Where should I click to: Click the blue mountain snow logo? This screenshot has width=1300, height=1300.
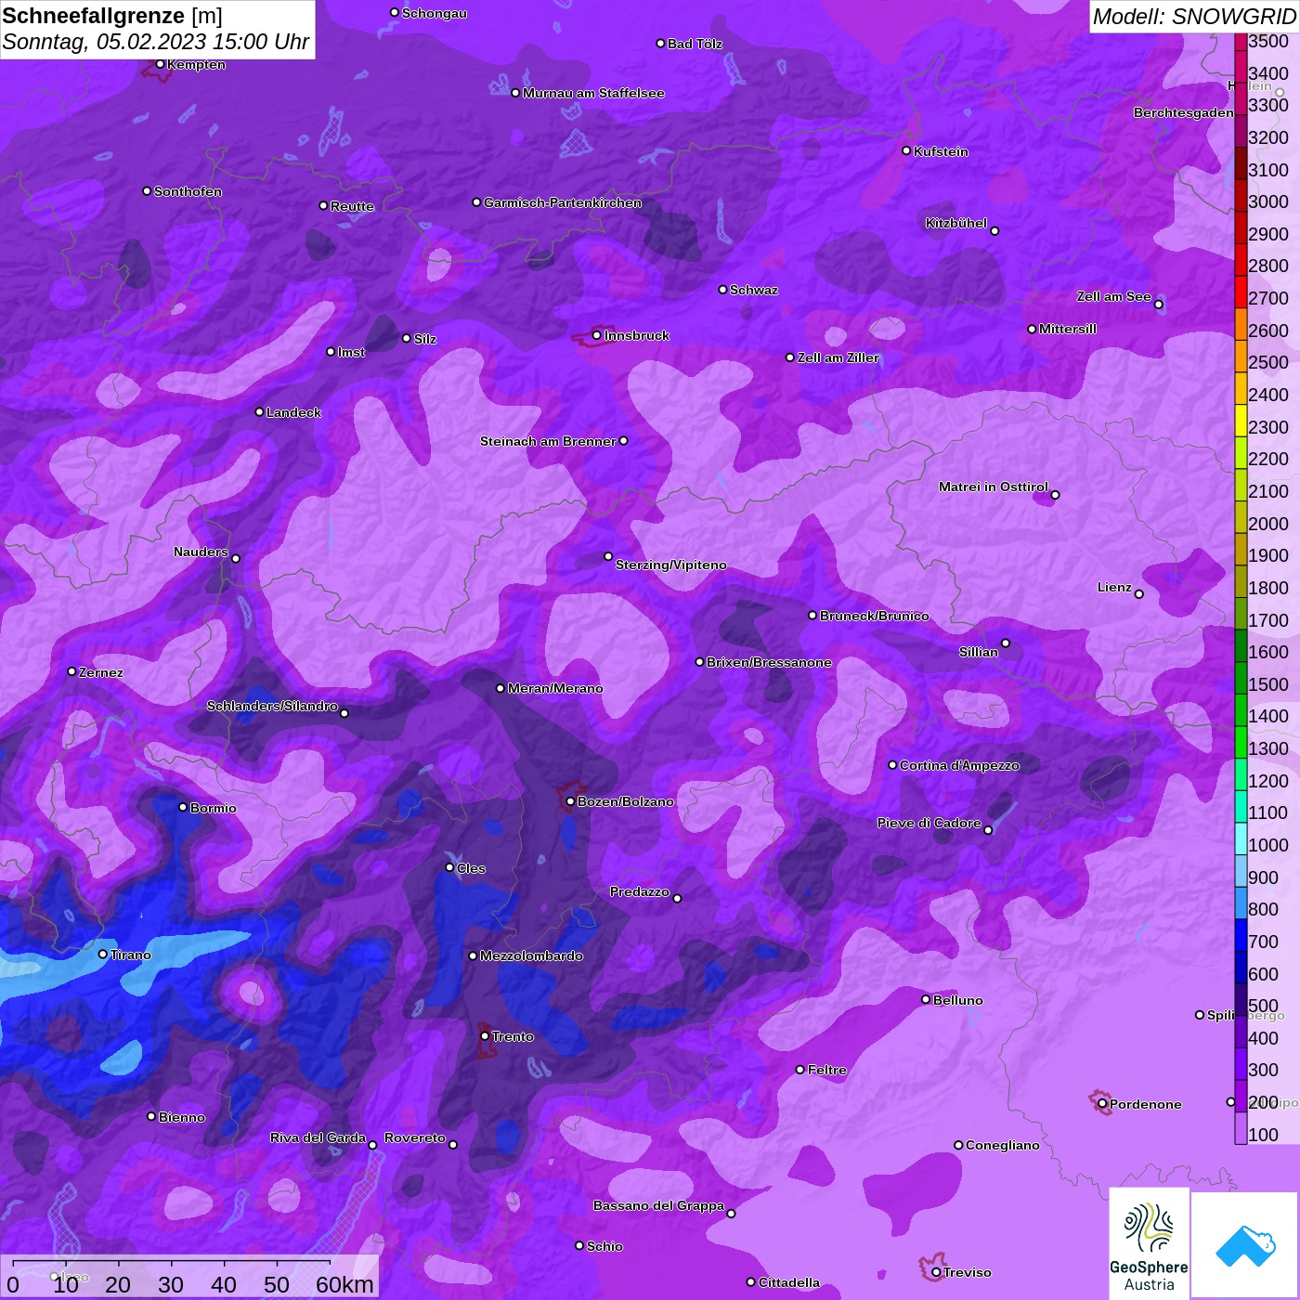(x=1244, y=1244)
